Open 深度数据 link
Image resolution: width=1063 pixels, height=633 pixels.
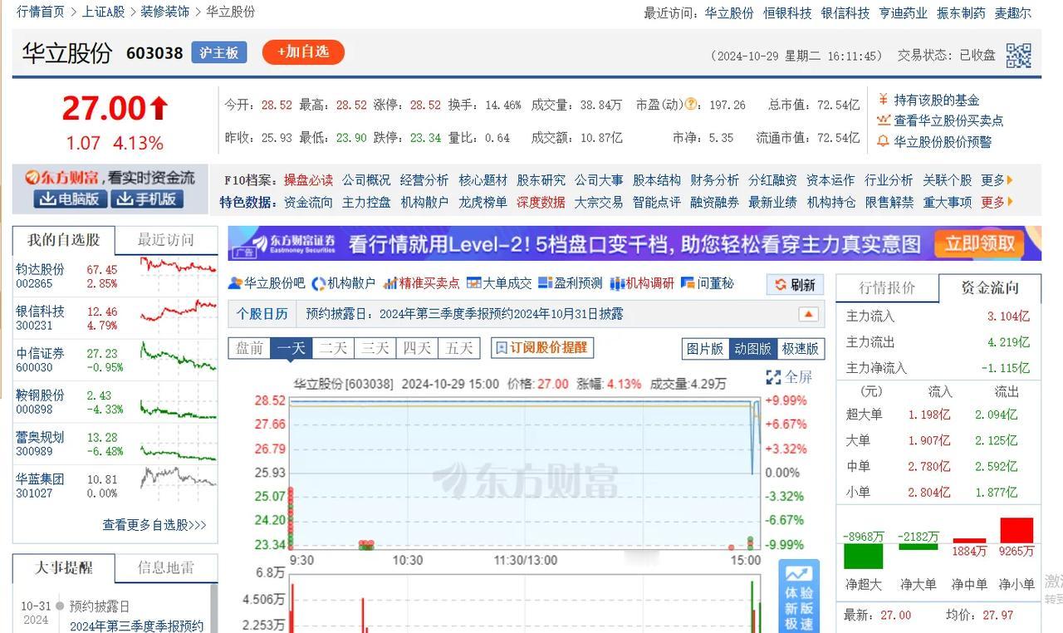pos(541,202)
